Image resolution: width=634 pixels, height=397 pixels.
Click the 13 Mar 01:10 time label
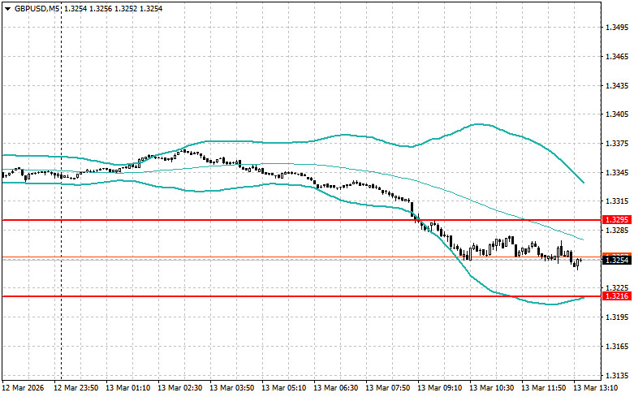(127, 388)
